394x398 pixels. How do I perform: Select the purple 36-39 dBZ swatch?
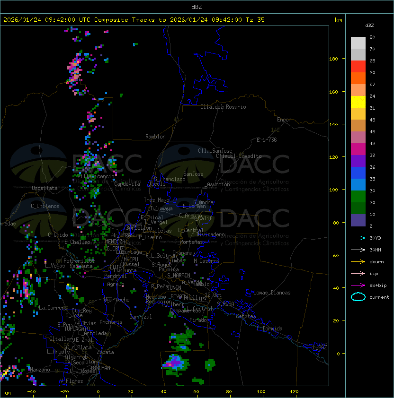pyautogui.click(x=358, y=161)
